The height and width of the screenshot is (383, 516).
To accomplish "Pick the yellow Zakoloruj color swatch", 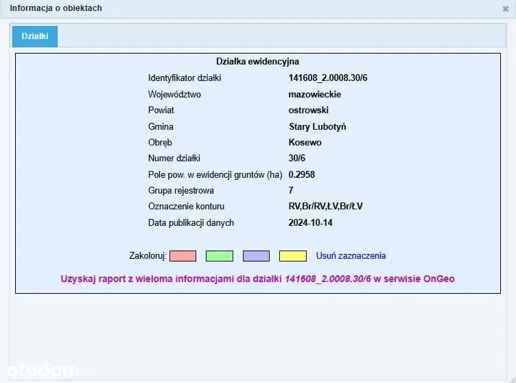I will [x=293, y=256].
